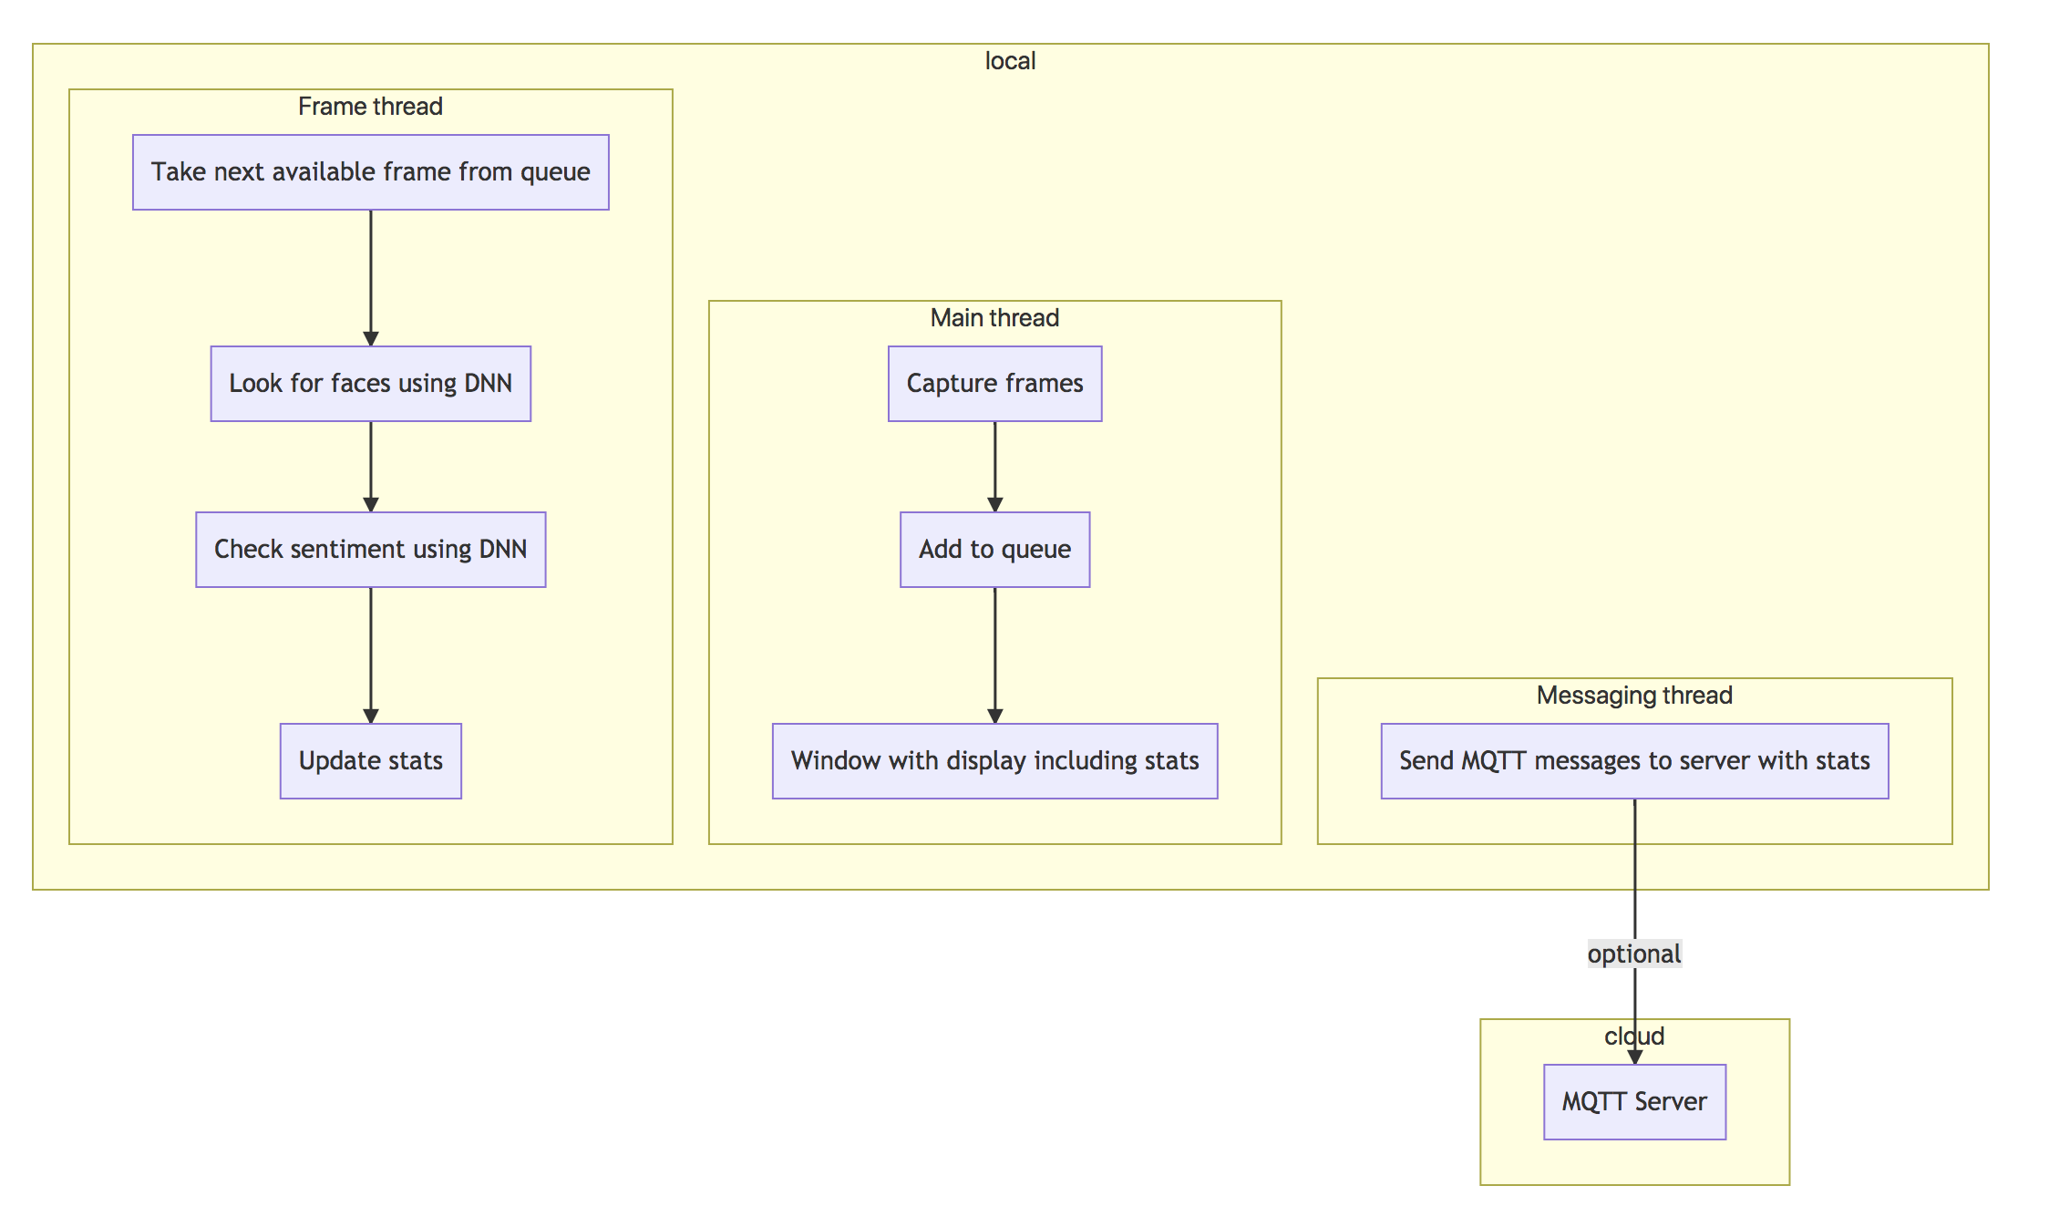Click the 'local' group label
Screen dimensions: 2049x1227
click(x=1010, y=61)
